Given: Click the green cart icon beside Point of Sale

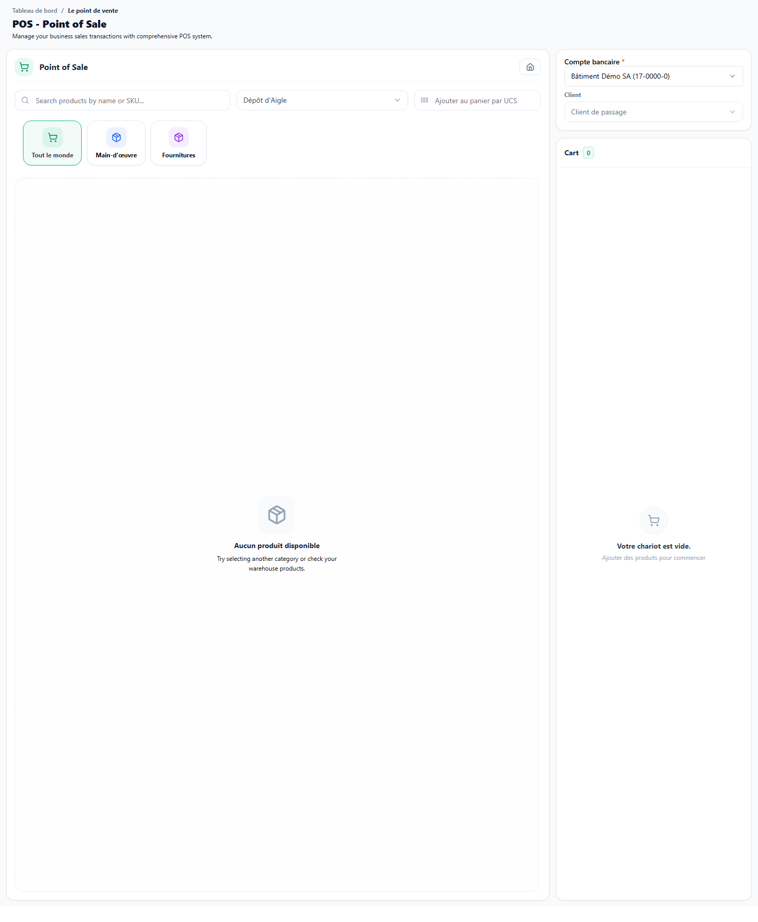Looking at the screenshot, I should click(24, 67).
